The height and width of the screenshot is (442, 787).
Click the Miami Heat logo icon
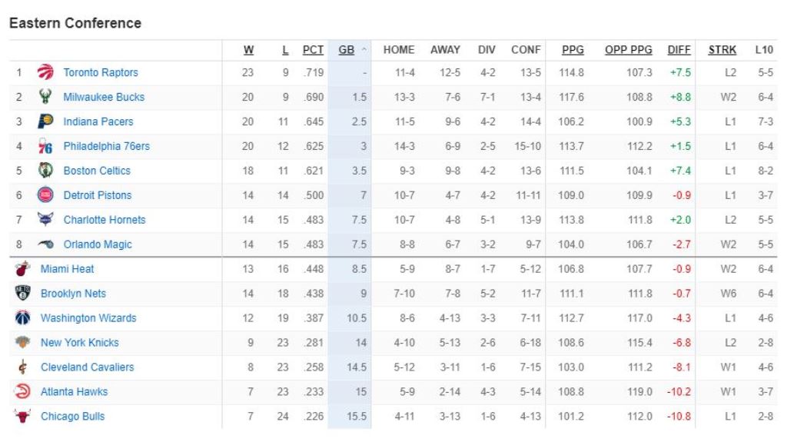tap(22, 269)
